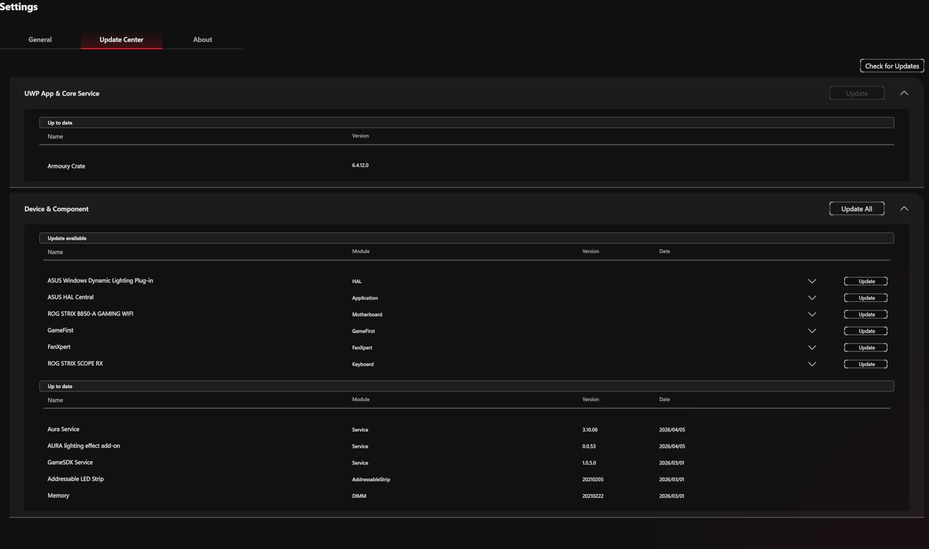Expand FanXpert row details chevron
The image size is (929, 549).
point(812,347)
